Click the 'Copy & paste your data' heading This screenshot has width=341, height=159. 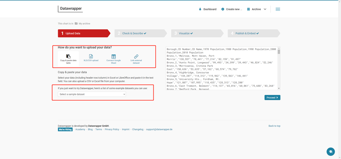[x=72, y=72]
